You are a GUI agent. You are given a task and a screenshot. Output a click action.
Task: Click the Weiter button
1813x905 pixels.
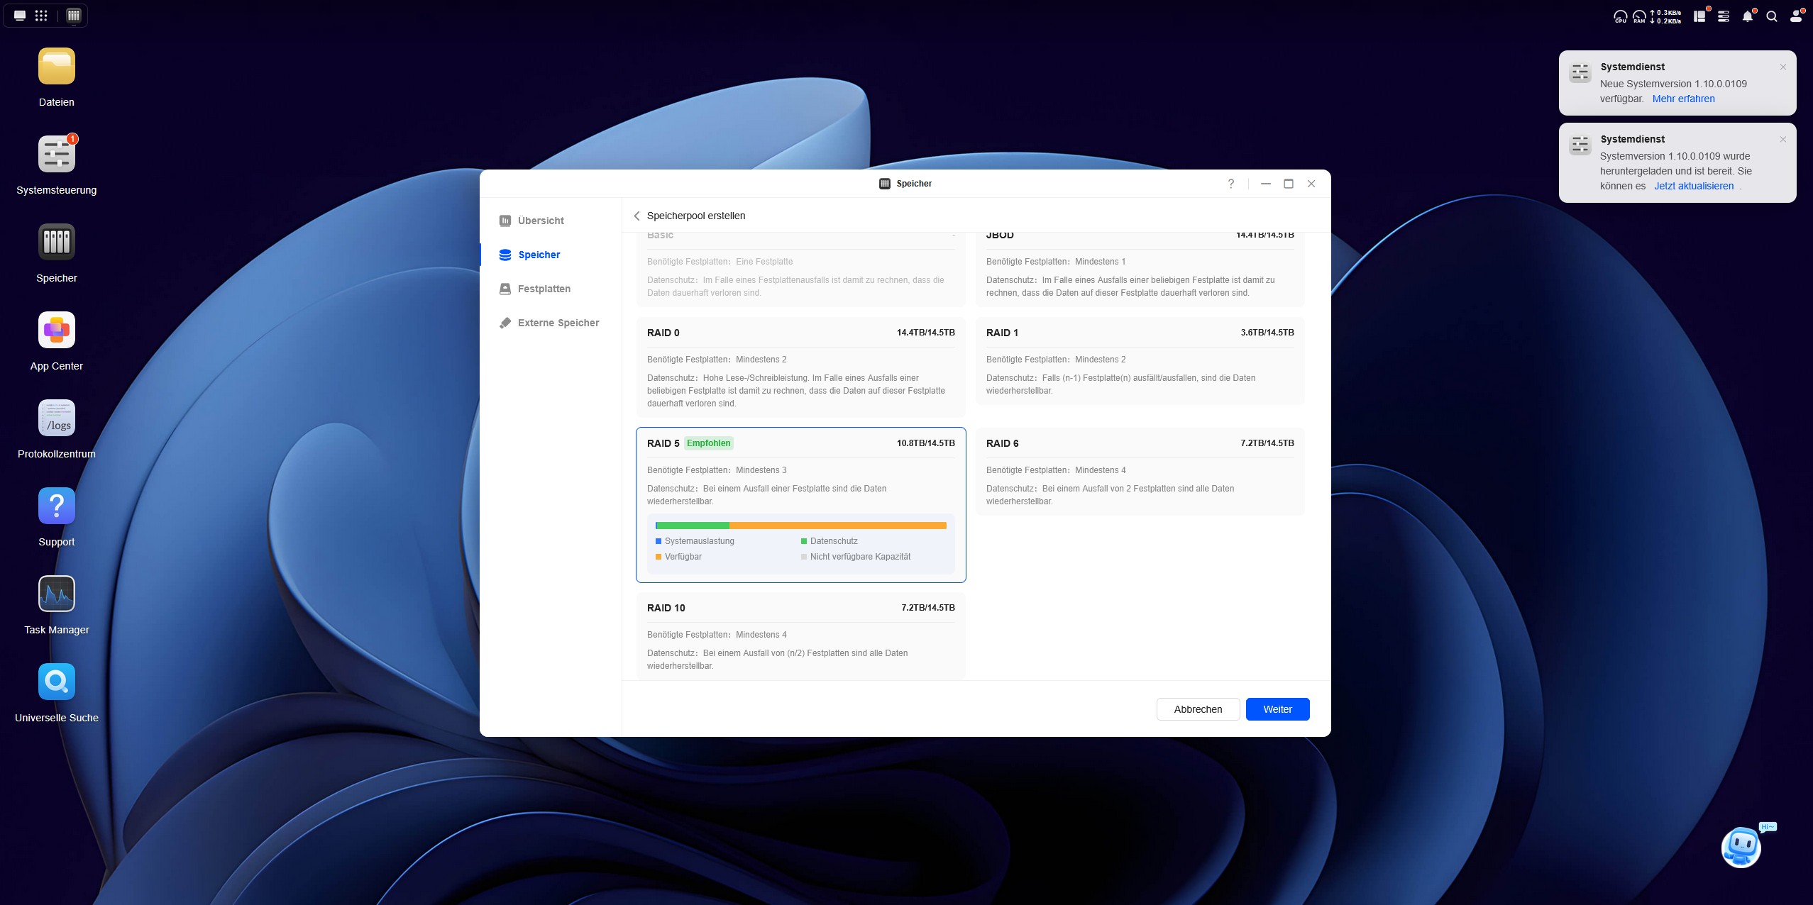pos(1277,709)
